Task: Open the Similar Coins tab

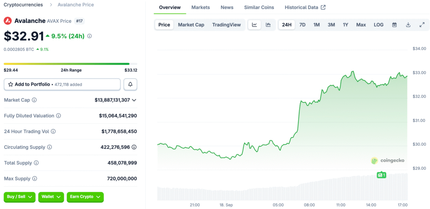Action: [x=259, y=8]
